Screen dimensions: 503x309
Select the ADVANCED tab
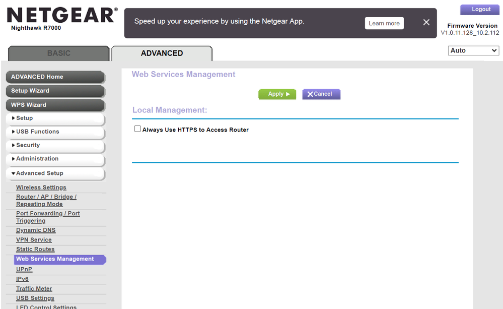[162, 53]
